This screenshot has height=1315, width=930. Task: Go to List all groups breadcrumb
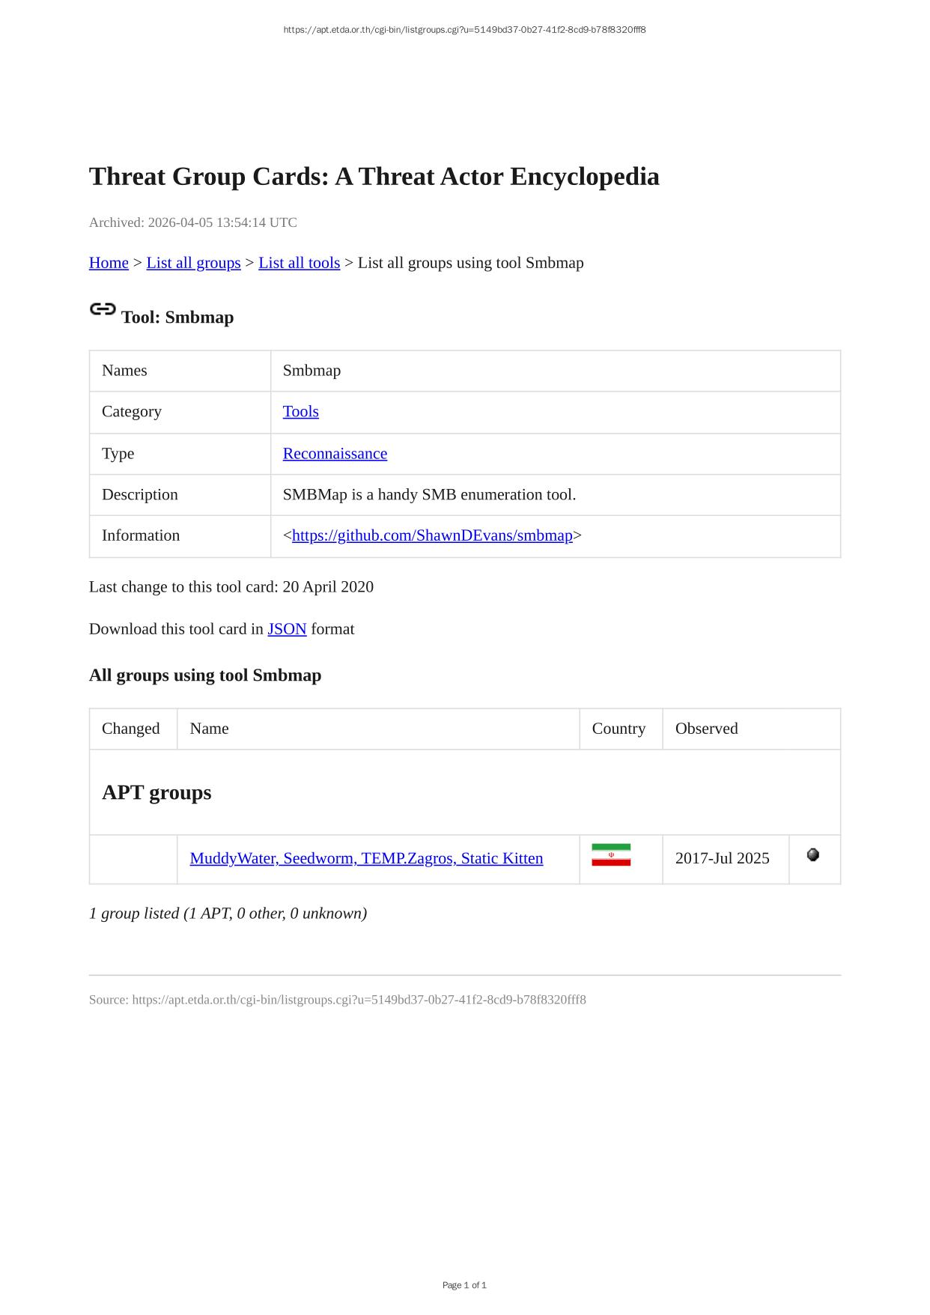(193, 263)
